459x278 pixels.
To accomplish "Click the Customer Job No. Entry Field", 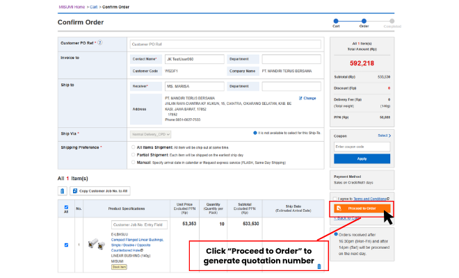I will point(139,224).
